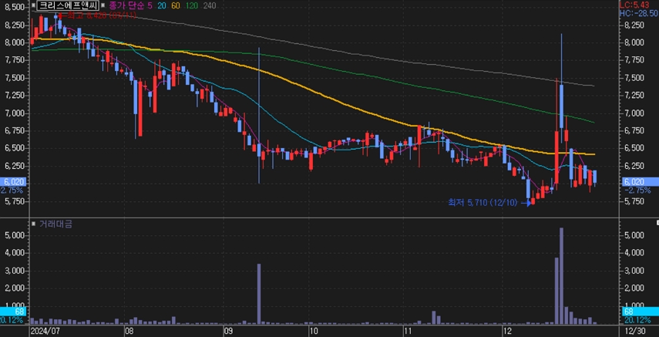Click the square marker beside 거래대금
The image size is (659, 337).
[x=32, y=224]
